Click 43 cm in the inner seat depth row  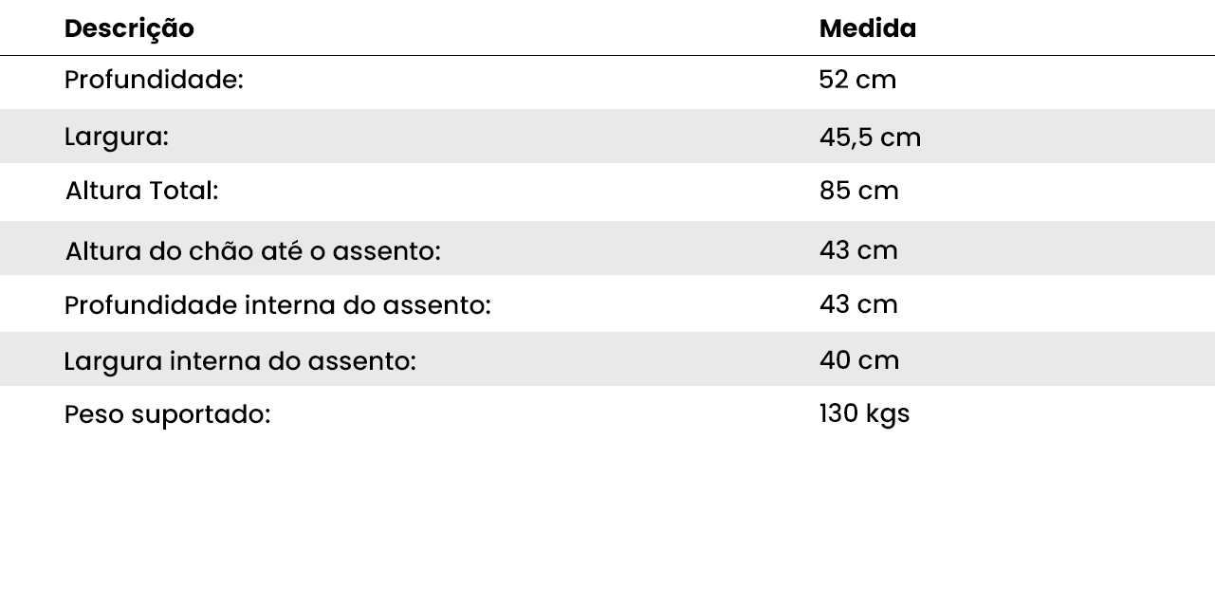pyautogui.click(x=858, y=304)
